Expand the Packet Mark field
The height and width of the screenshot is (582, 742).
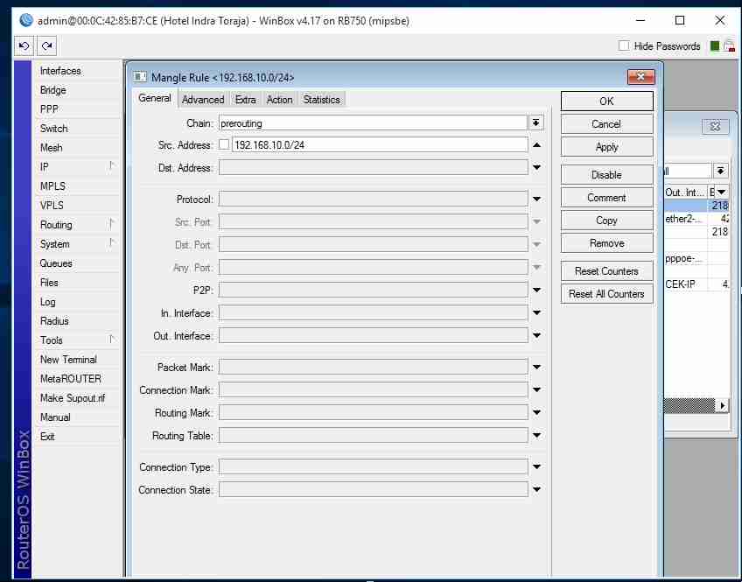[x=536, y=368]
